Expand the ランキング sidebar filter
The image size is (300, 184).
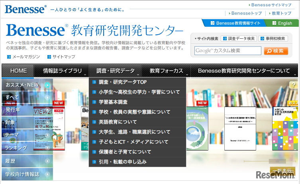tap(27, 148)
